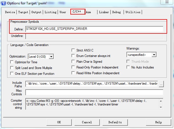174x129 pixels.
Task: Switch to the Listing tab
Action: point(51,12)
